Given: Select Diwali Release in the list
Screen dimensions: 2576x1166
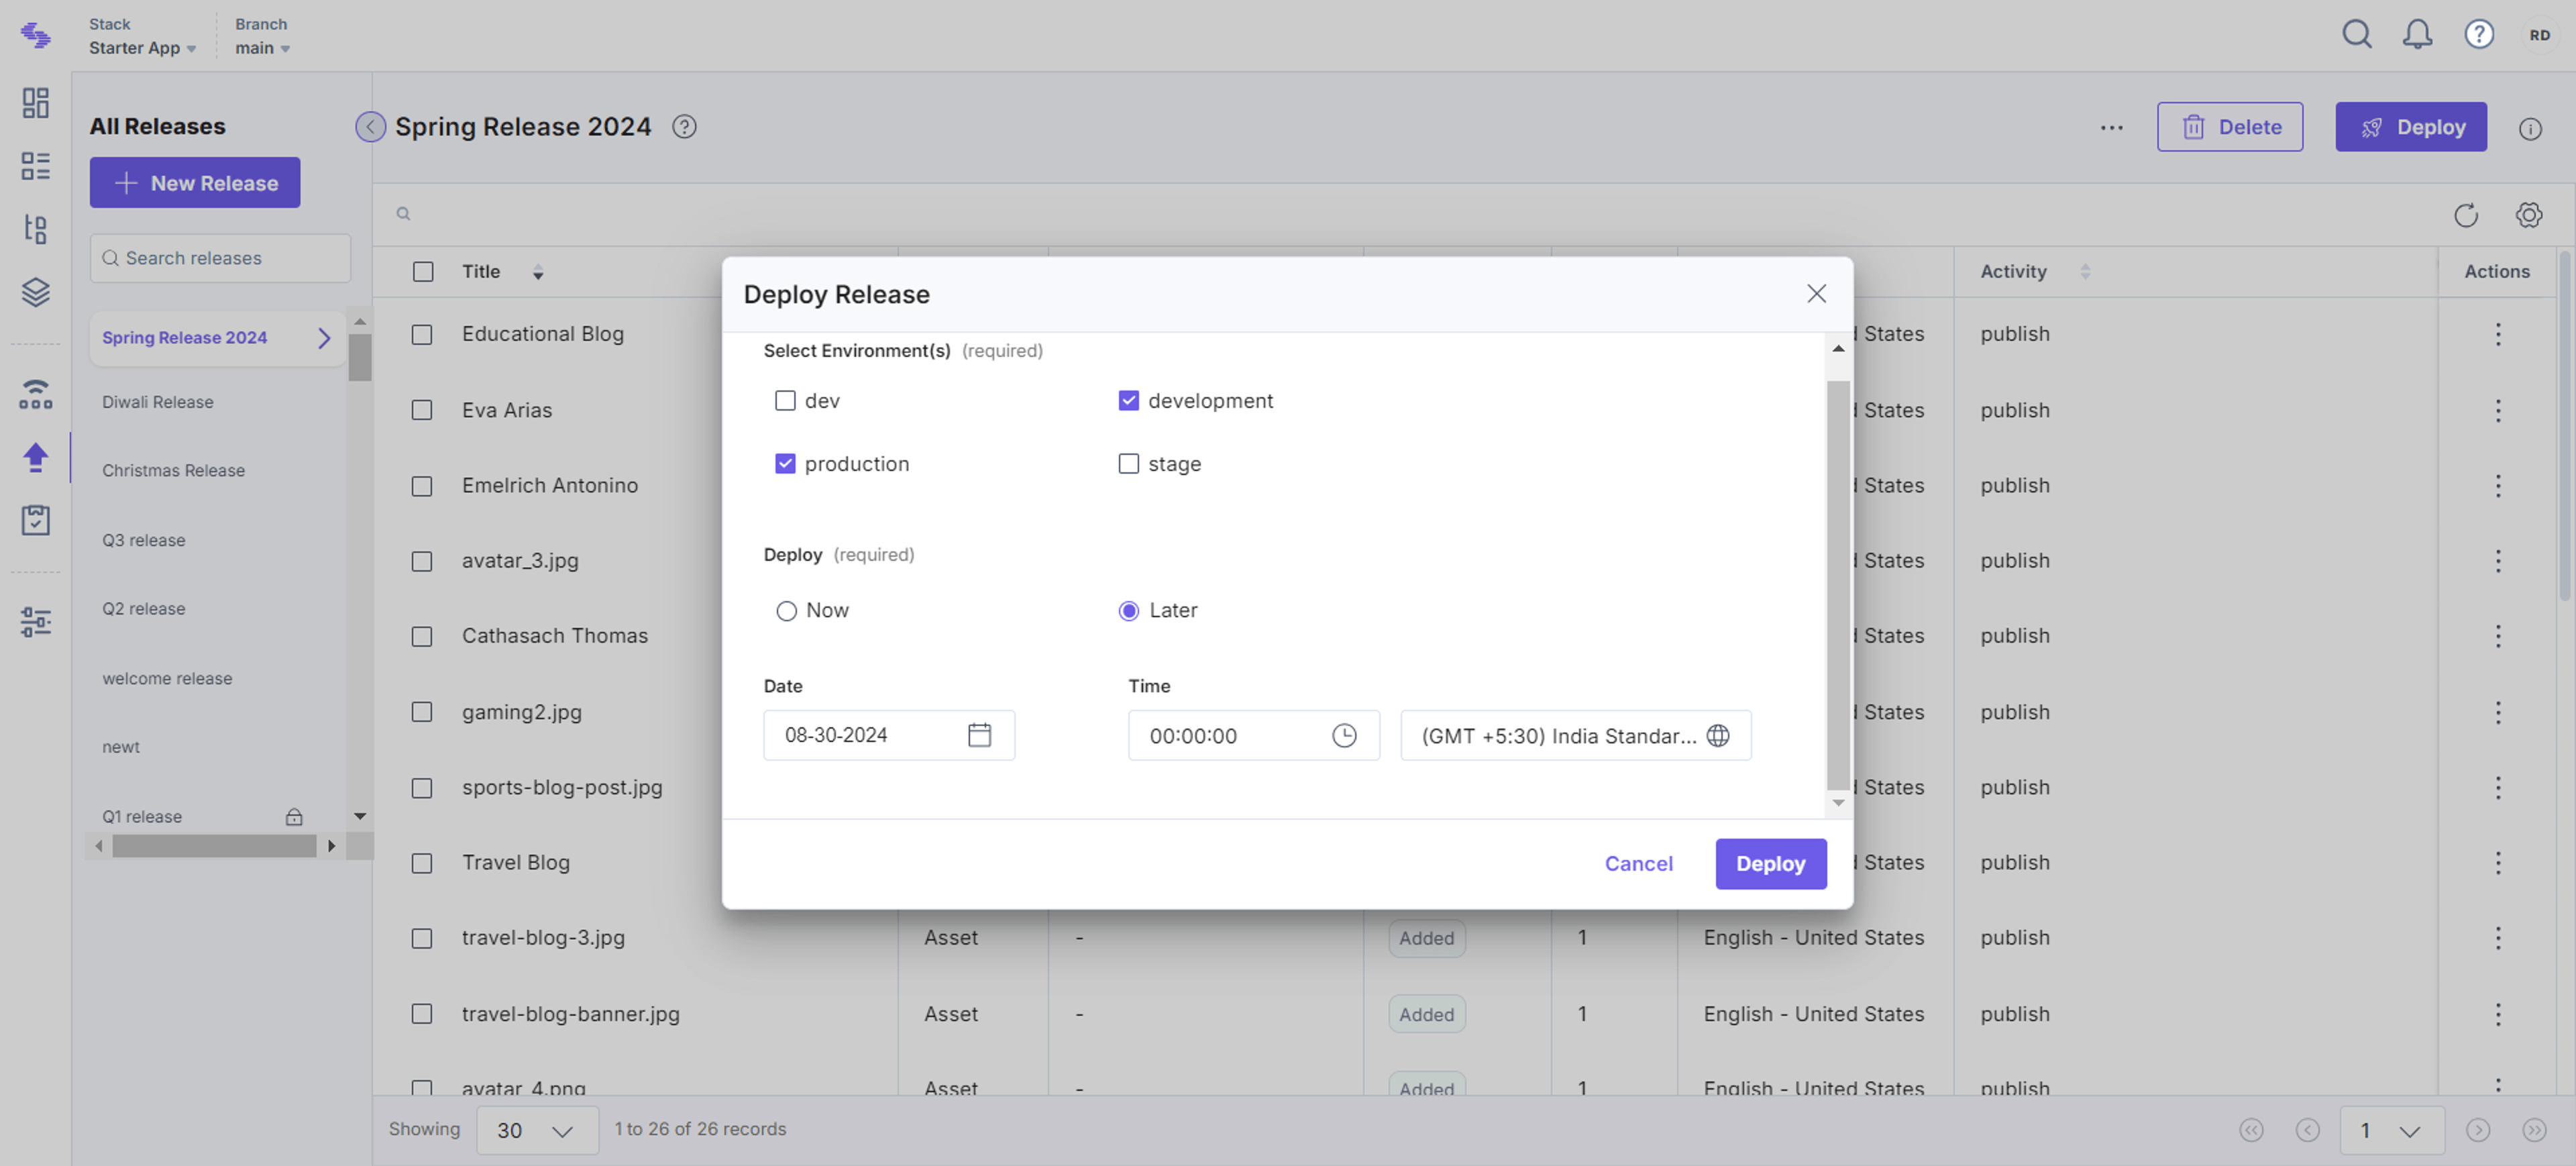Looking at the screenshot, I should (157, 402).
